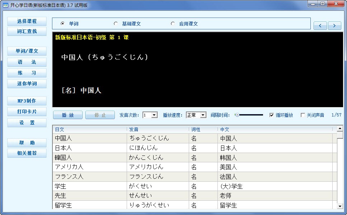Click the 停止 stop button

click(x=100, y=115)
